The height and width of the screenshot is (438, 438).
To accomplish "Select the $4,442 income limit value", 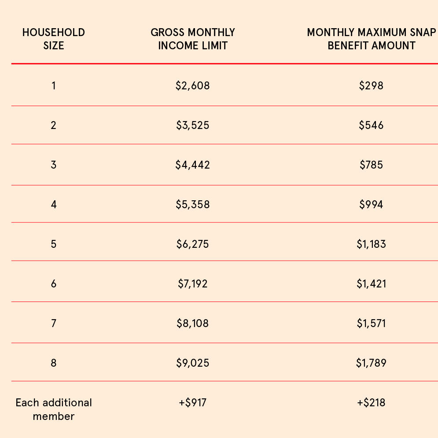I will pos(193,165).
